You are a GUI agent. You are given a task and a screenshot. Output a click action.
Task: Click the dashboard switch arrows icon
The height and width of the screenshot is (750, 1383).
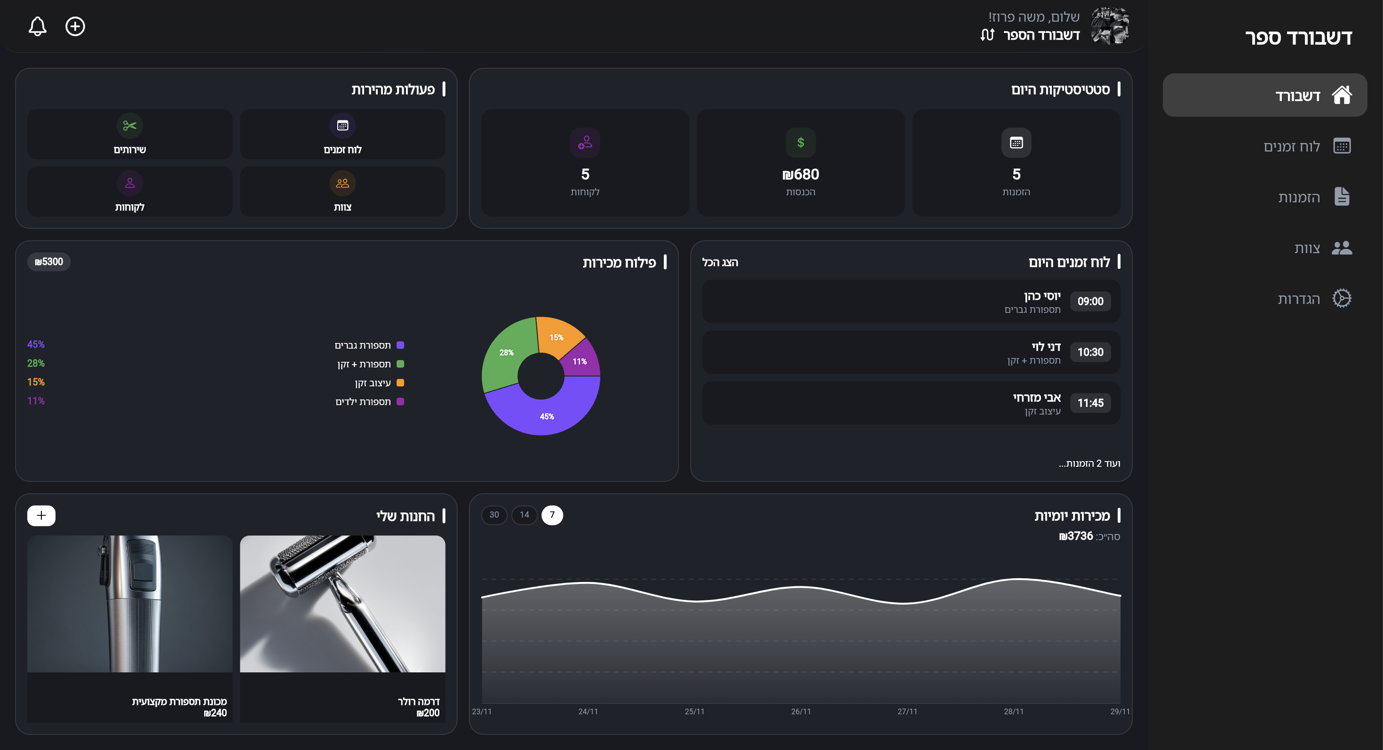[987, 35]
